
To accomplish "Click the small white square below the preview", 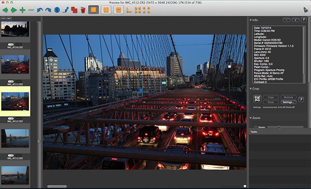I will (x=245, y=186).
